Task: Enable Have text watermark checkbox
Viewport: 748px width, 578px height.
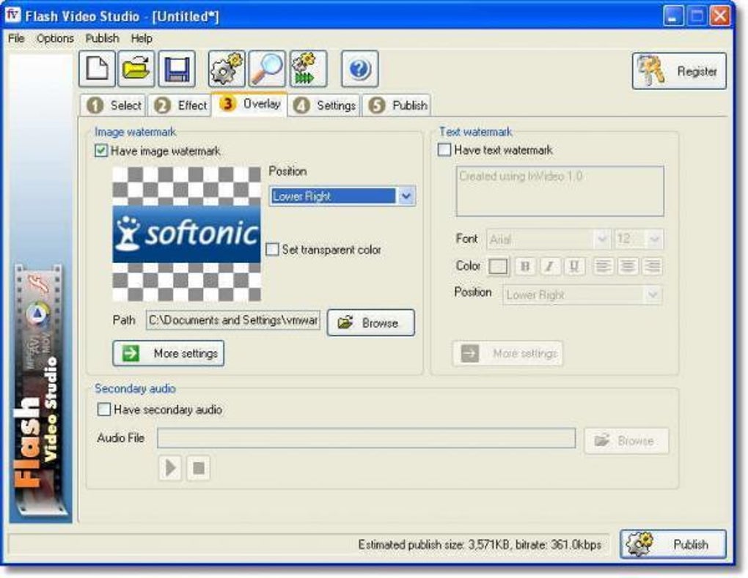Action: point(444,149)
